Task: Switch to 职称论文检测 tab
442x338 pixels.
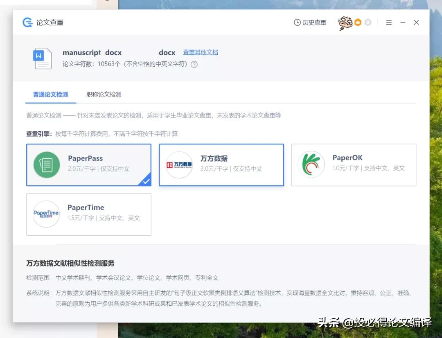Action: (104, 95)
